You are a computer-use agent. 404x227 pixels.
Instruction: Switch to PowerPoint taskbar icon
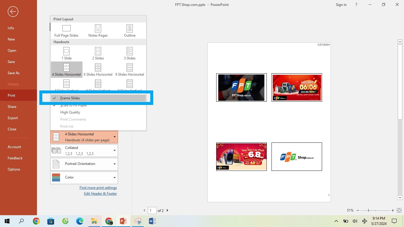point(123,221)
